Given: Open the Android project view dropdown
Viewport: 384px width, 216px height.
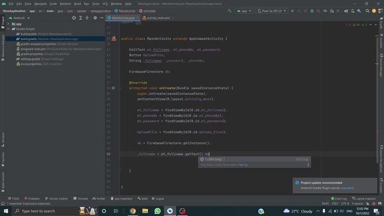Looking at the screenshot, I should pyautogui.click(x=19, y=18).
